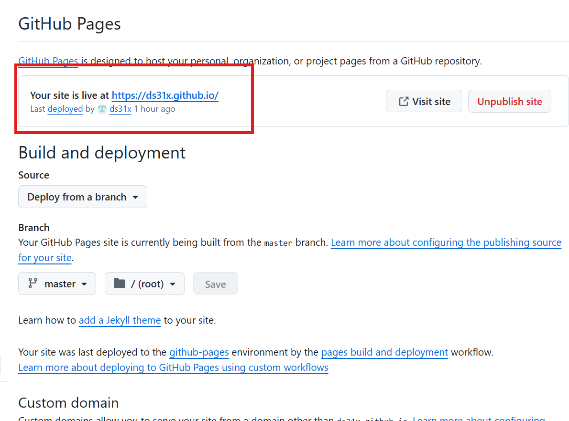The width and height of the screenshot is (569, 421).
Task: Open the ds31x user profile link
Action: (x=120, y=109)
